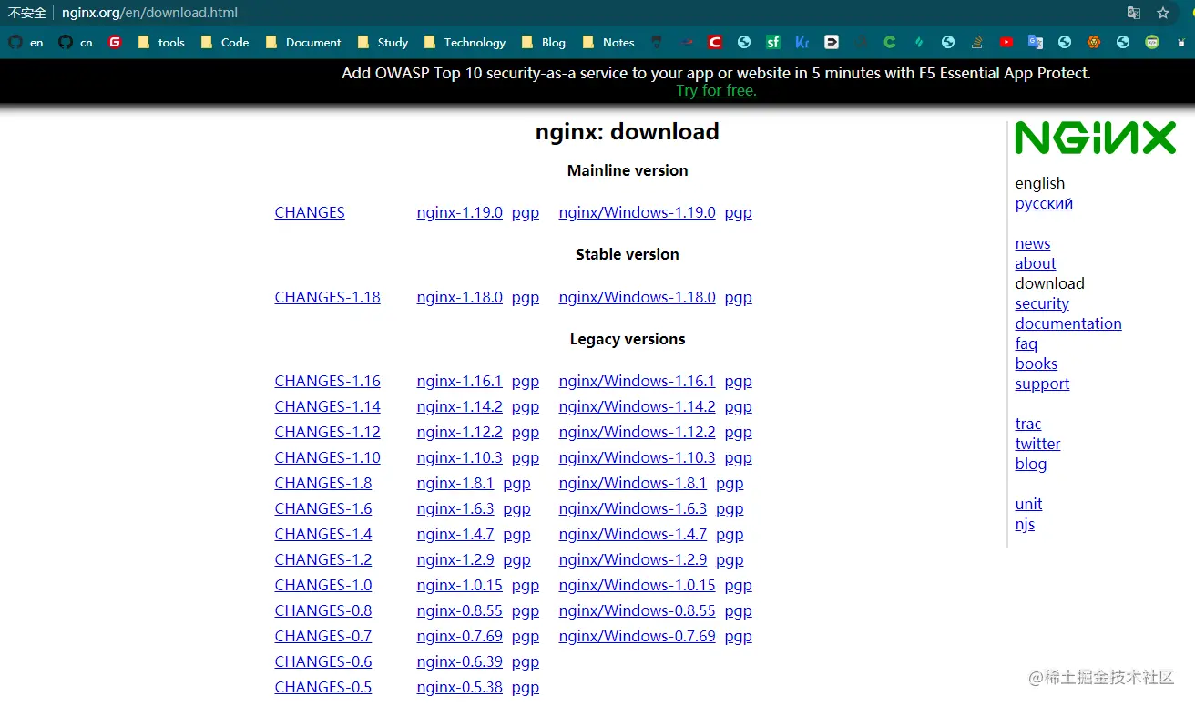Image resolution: width=1195 pixels, height=707 pixels.
Task: Click the NGINX logo
Action: click(x=1096, y=138)
